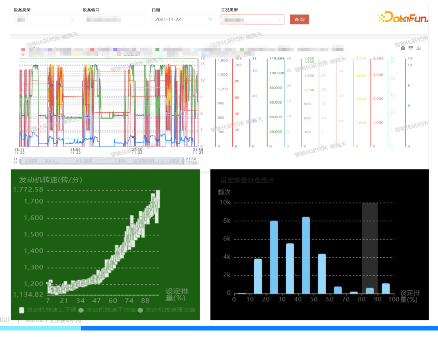Viewport: 438px width, 337px height.
Task: Click the left handle of time zoom slider
Action: click(20, 161)
